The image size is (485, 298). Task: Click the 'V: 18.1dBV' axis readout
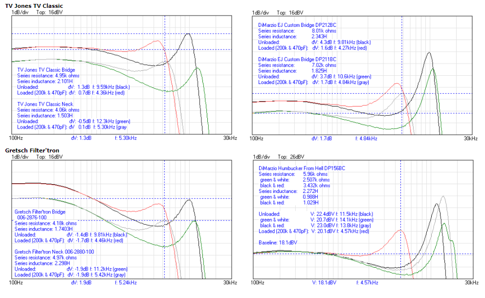click(324, 282)
